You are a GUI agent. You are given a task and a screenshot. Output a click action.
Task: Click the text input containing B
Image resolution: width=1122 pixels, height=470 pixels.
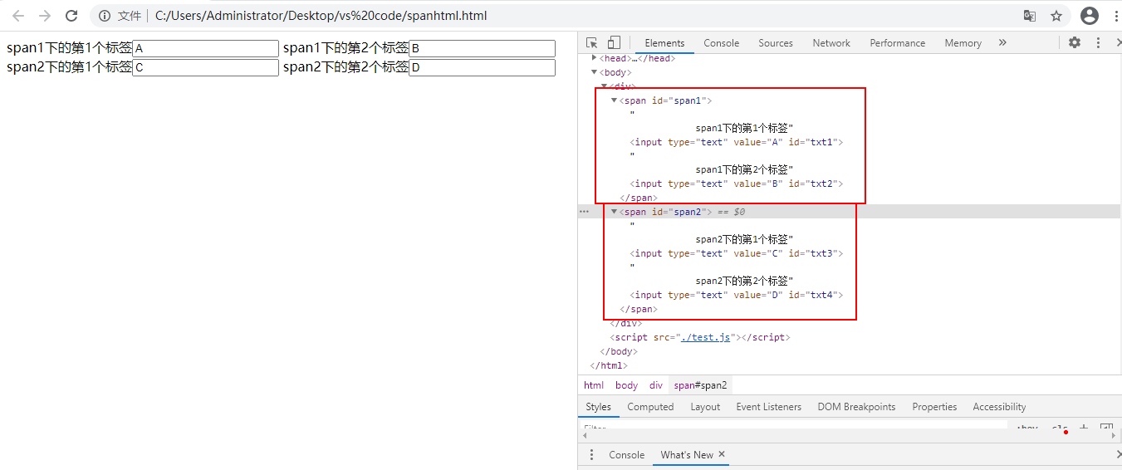[482, 48]
